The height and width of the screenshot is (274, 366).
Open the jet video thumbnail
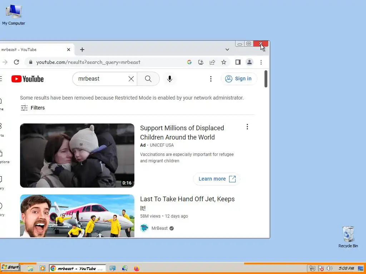coord(77,216)
